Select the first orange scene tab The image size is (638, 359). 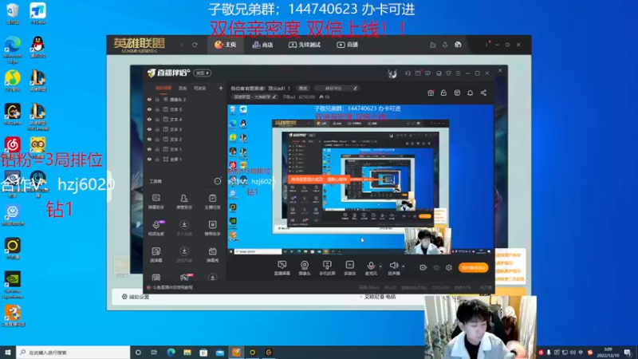click(163, 89)
